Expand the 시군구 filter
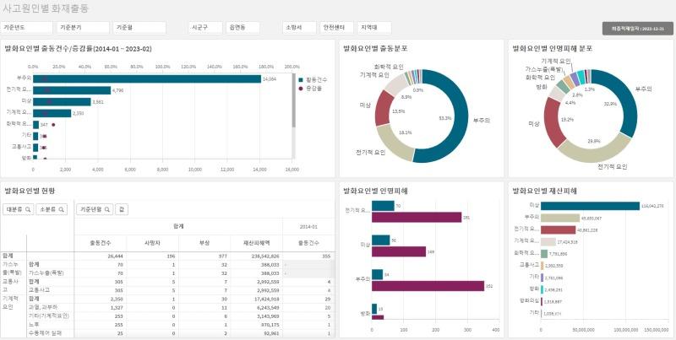 204,28
